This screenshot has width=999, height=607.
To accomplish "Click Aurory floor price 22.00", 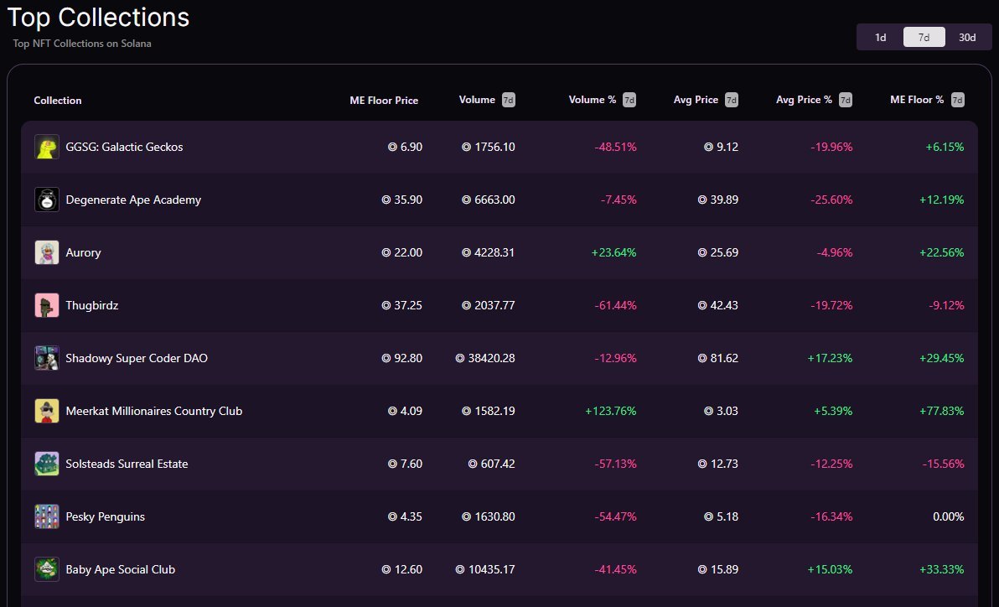I will click(x=402, y=252).
